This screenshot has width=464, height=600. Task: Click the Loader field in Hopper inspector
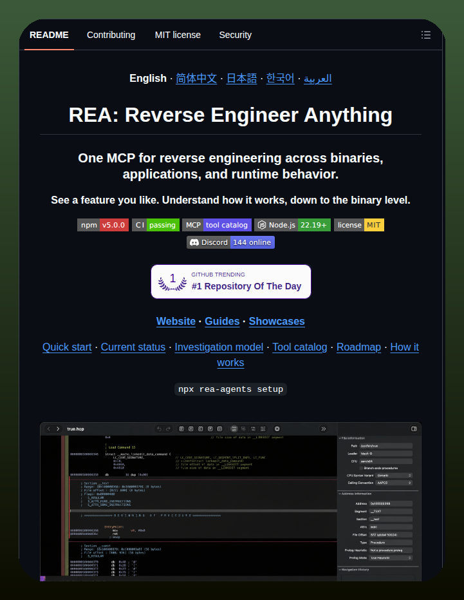point(386,454)
